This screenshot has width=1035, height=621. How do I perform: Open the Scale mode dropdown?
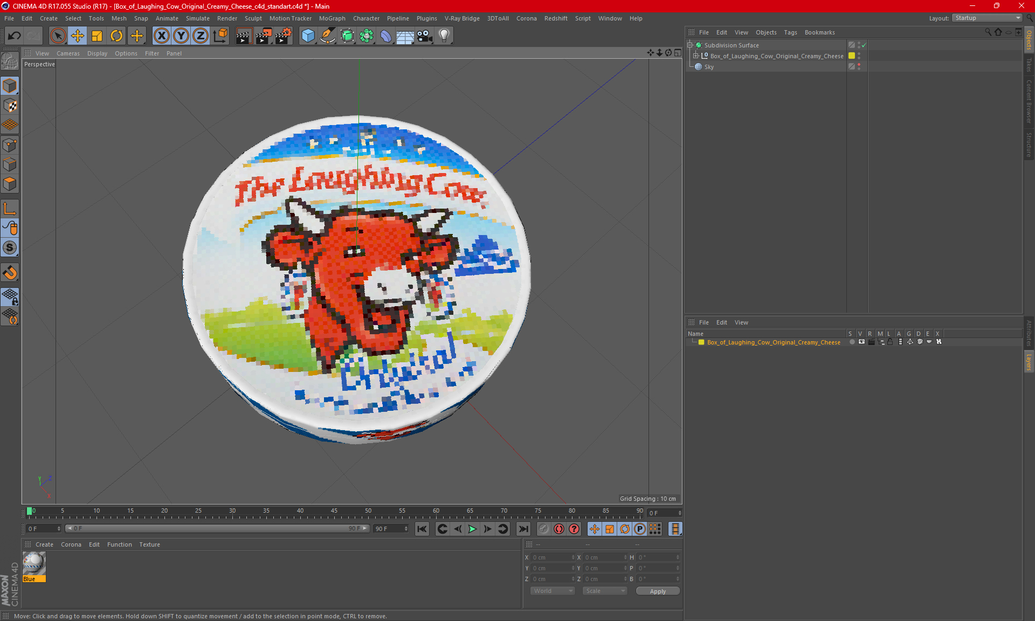[605, 591]
